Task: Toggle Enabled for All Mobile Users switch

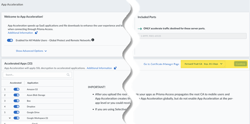Action: point(10,40)
